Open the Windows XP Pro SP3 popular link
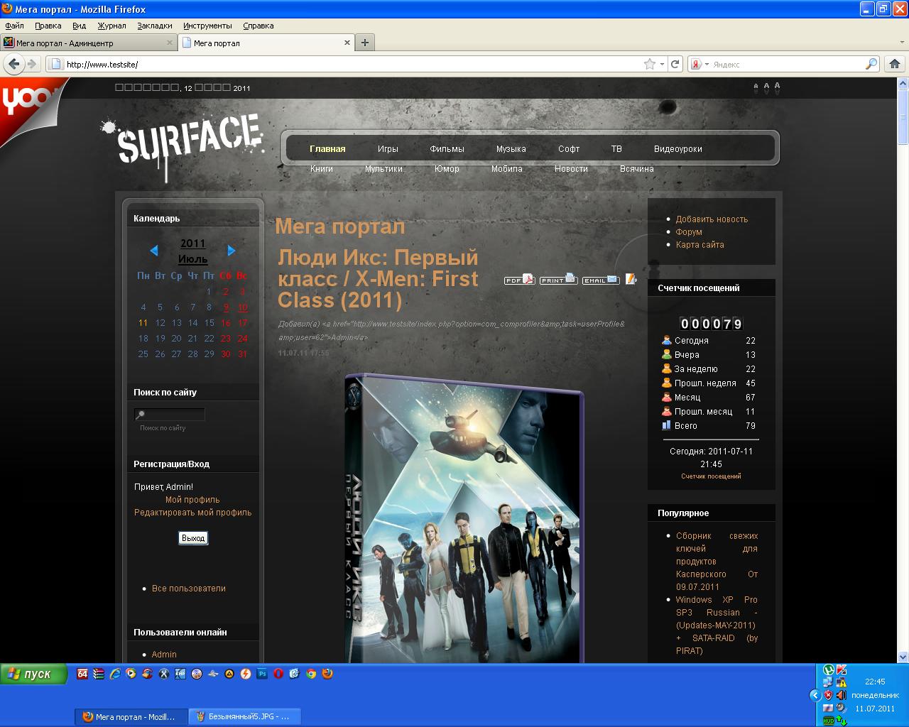The image size is (909, 727). tap(717, 625)
